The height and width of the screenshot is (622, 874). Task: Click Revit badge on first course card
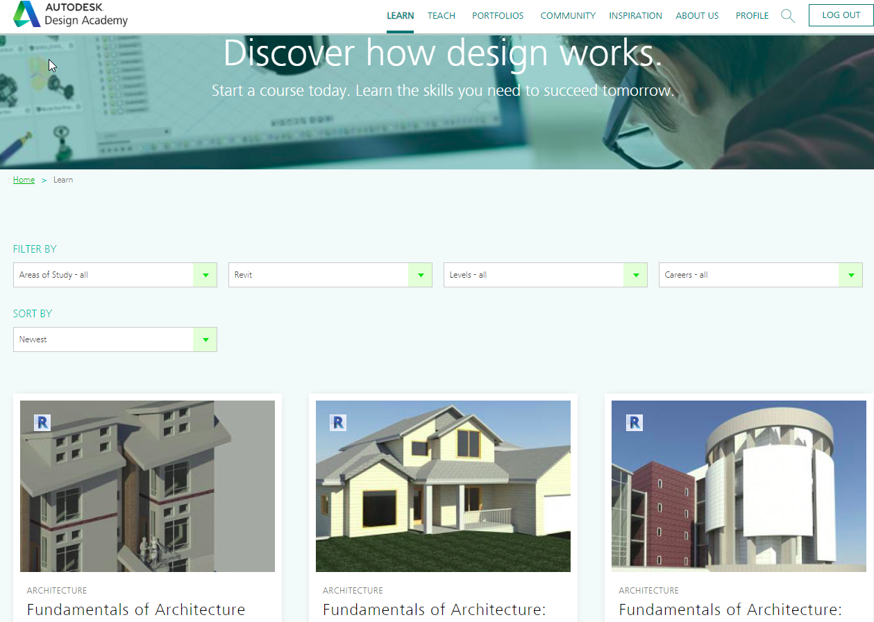[42, 422]
